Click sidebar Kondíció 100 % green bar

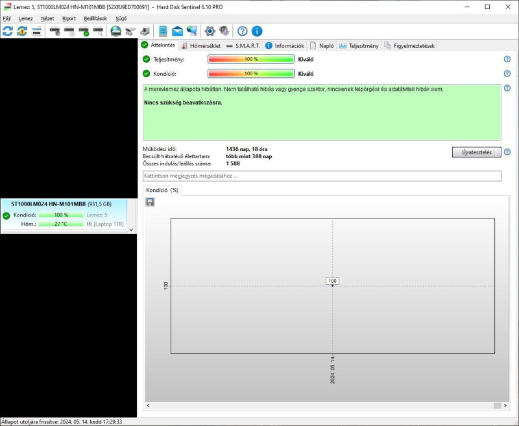click(61, 215)
